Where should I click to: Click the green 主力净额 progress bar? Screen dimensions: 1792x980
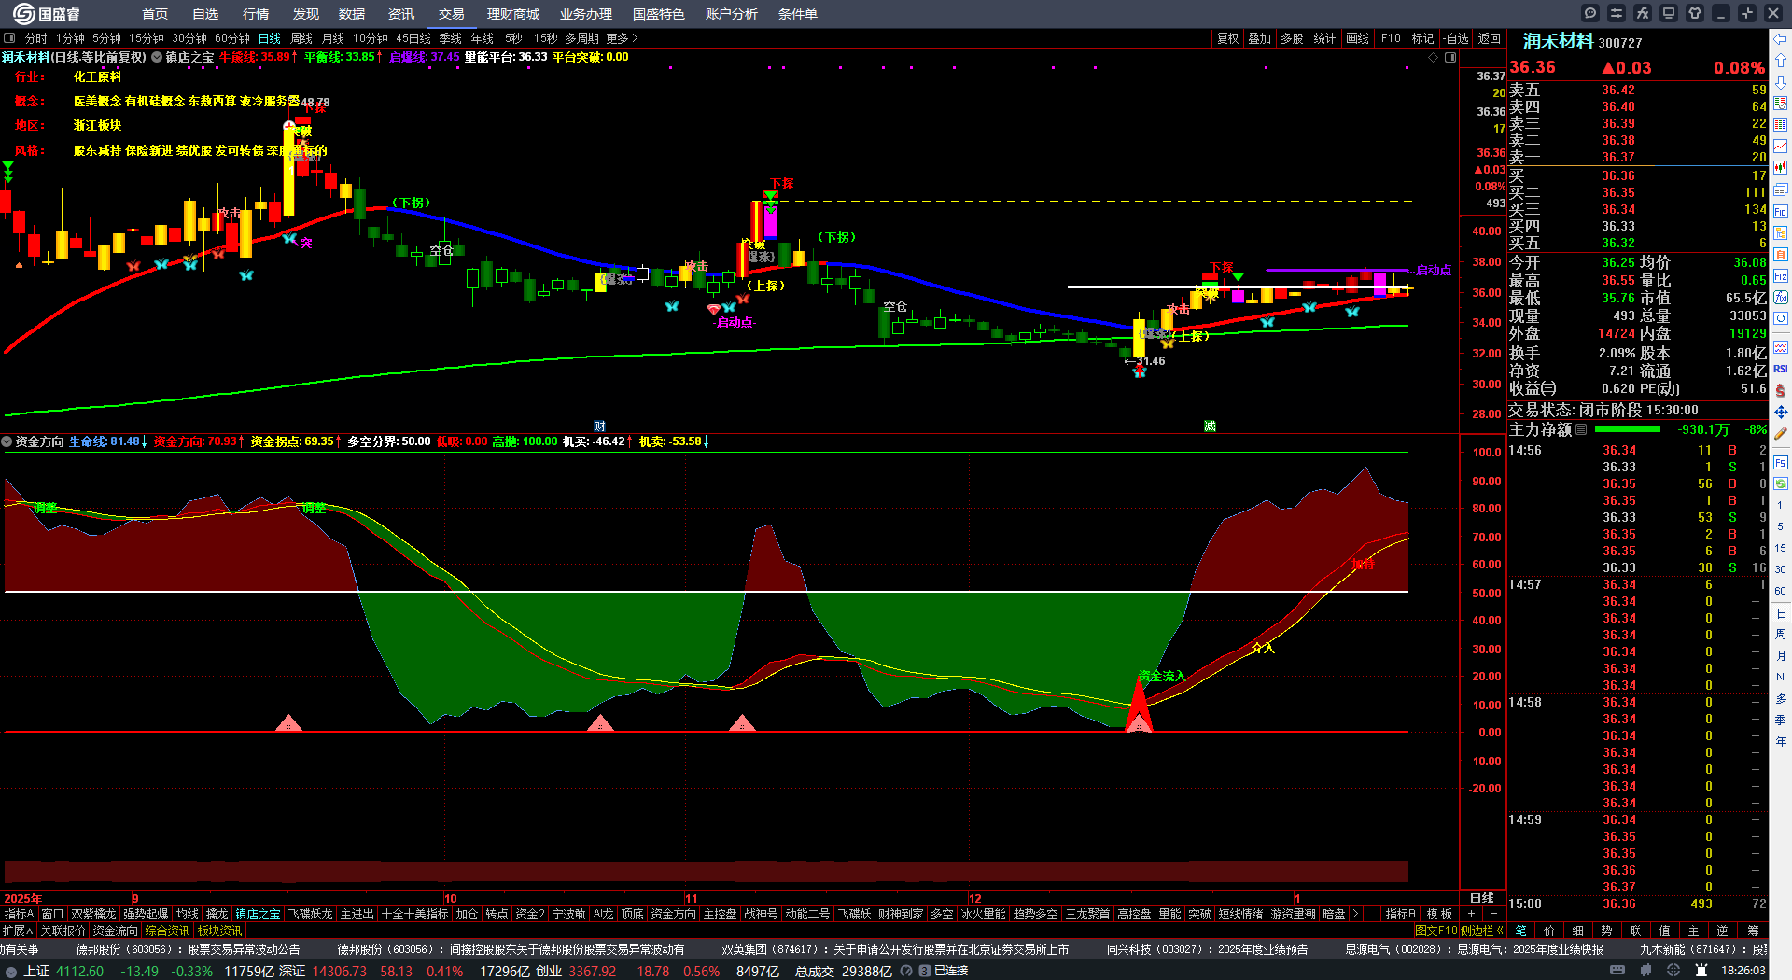click(x=1628, y=430)
